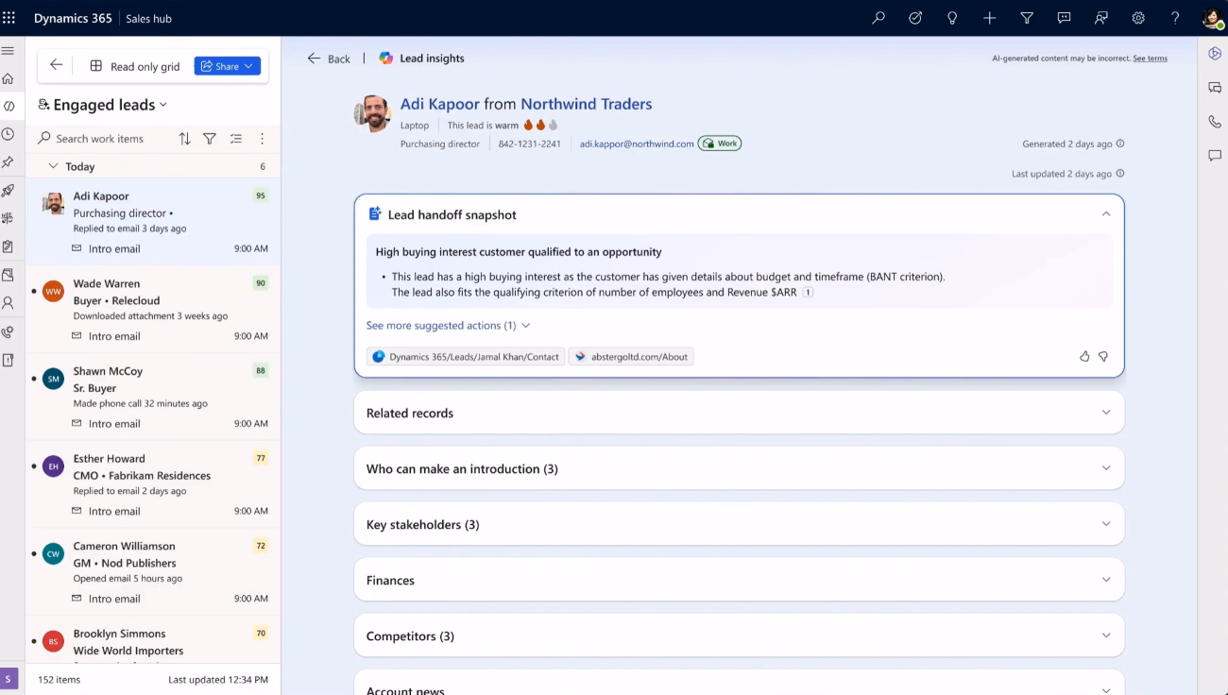Click Intro email under Wade Warren
Screen dimensions: 1228x695
tap(114, 336)
